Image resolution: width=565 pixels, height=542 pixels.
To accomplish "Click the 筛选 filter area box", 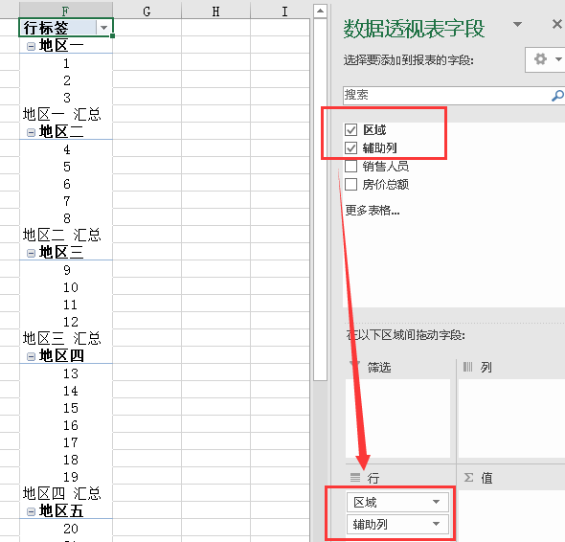I will [x=397, y=418].
